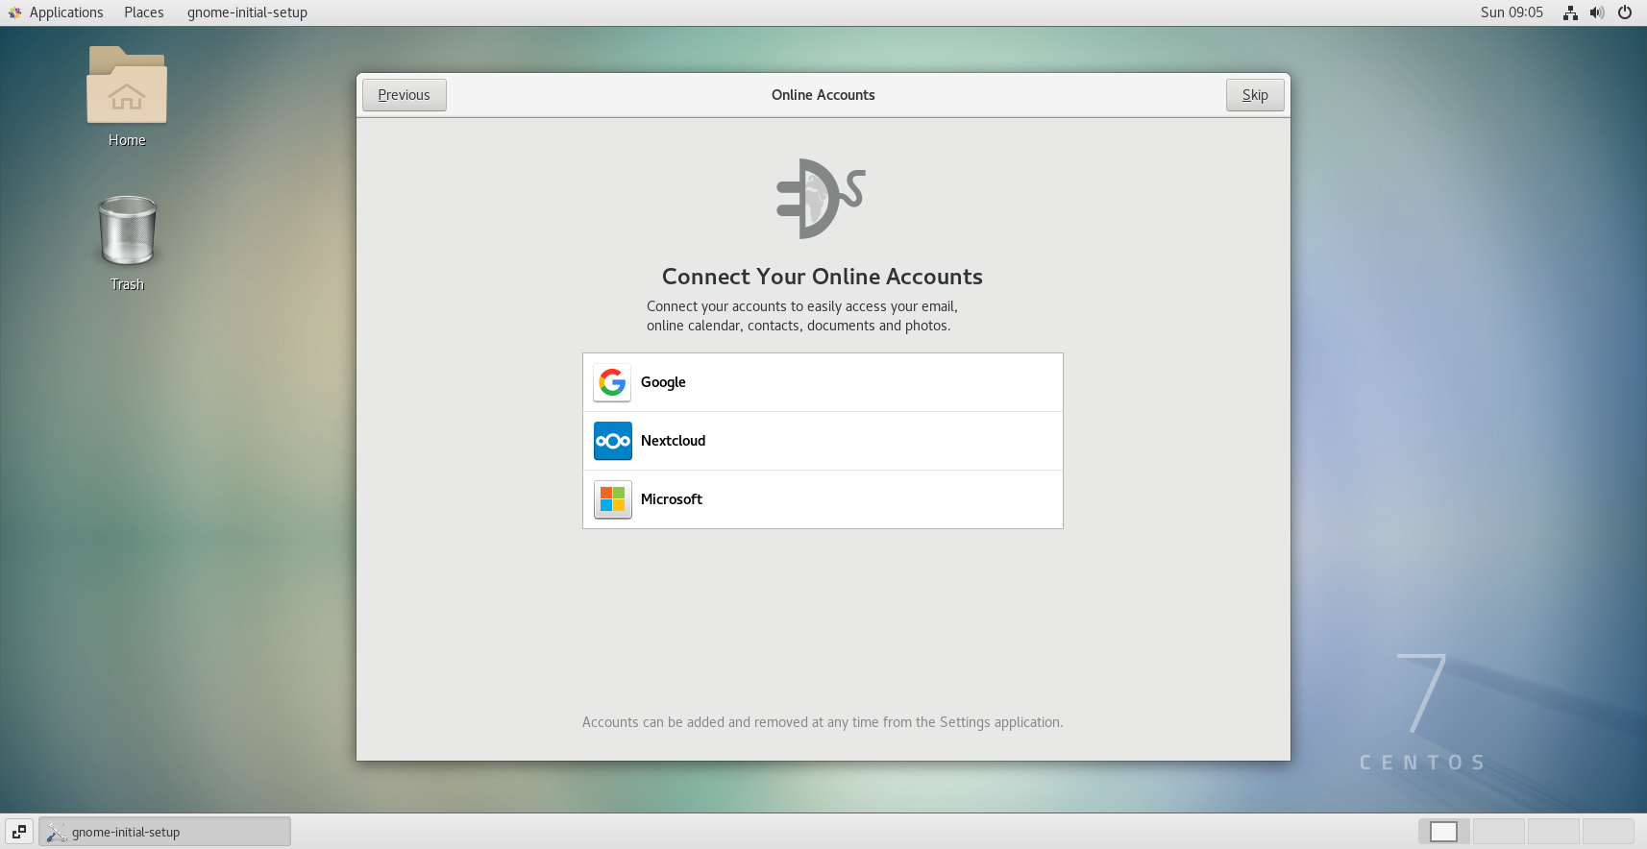1647x849 pixels.
Task: Select the first workspace in switcher
Action: (1444, 832)
